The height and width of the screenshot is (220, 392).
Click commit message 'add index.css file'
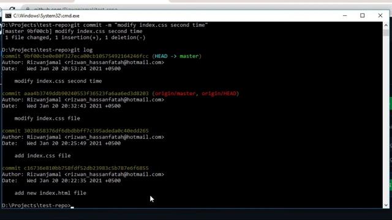42,156
